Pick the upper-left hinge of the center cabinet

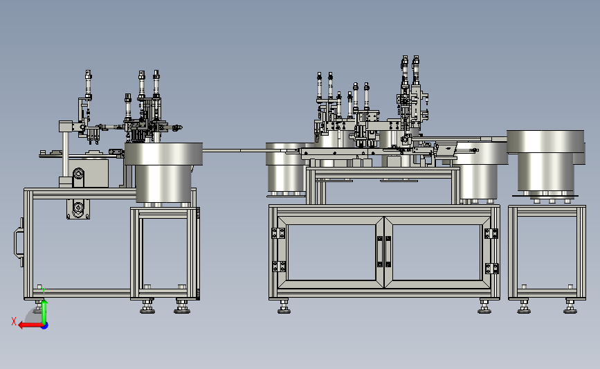point(279,233)
